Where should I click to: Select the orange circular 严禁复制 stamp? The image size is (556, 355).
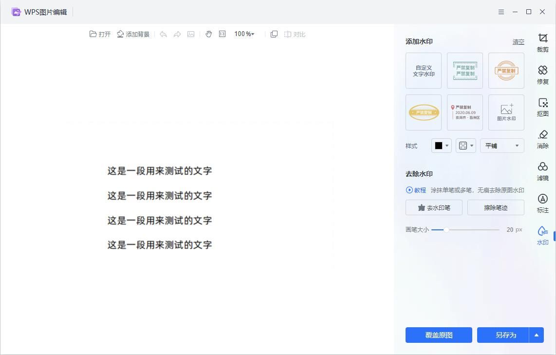pyautogui.click(x=506, y=71)
